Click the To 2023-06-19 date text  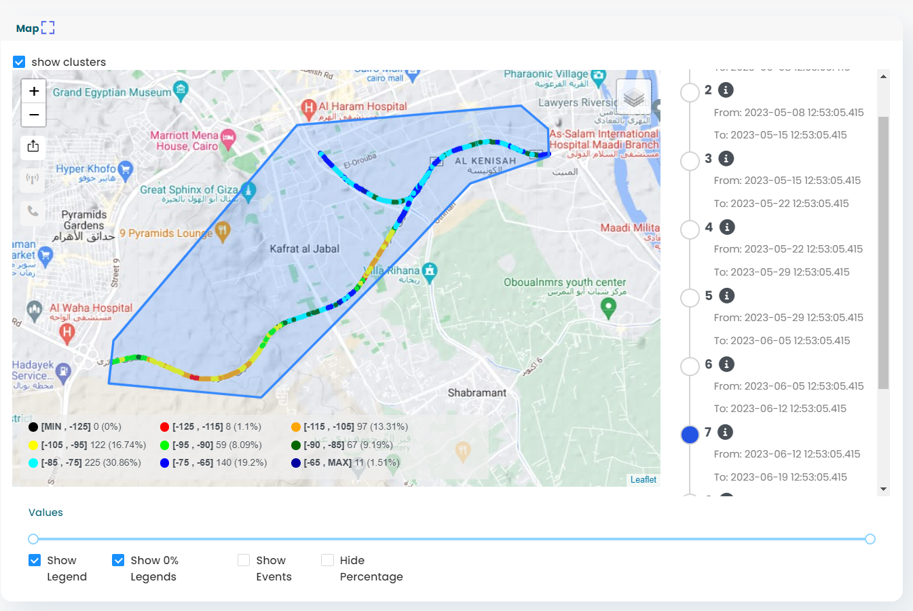click(x=781, y=477)
